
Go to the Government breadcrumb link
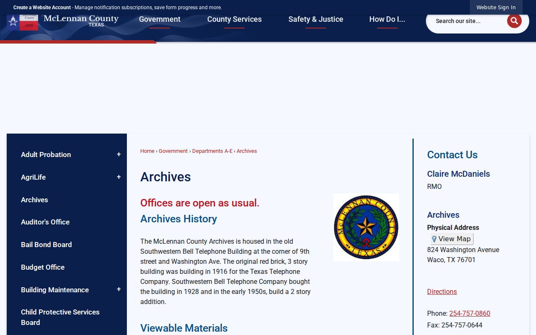(173, 151)
